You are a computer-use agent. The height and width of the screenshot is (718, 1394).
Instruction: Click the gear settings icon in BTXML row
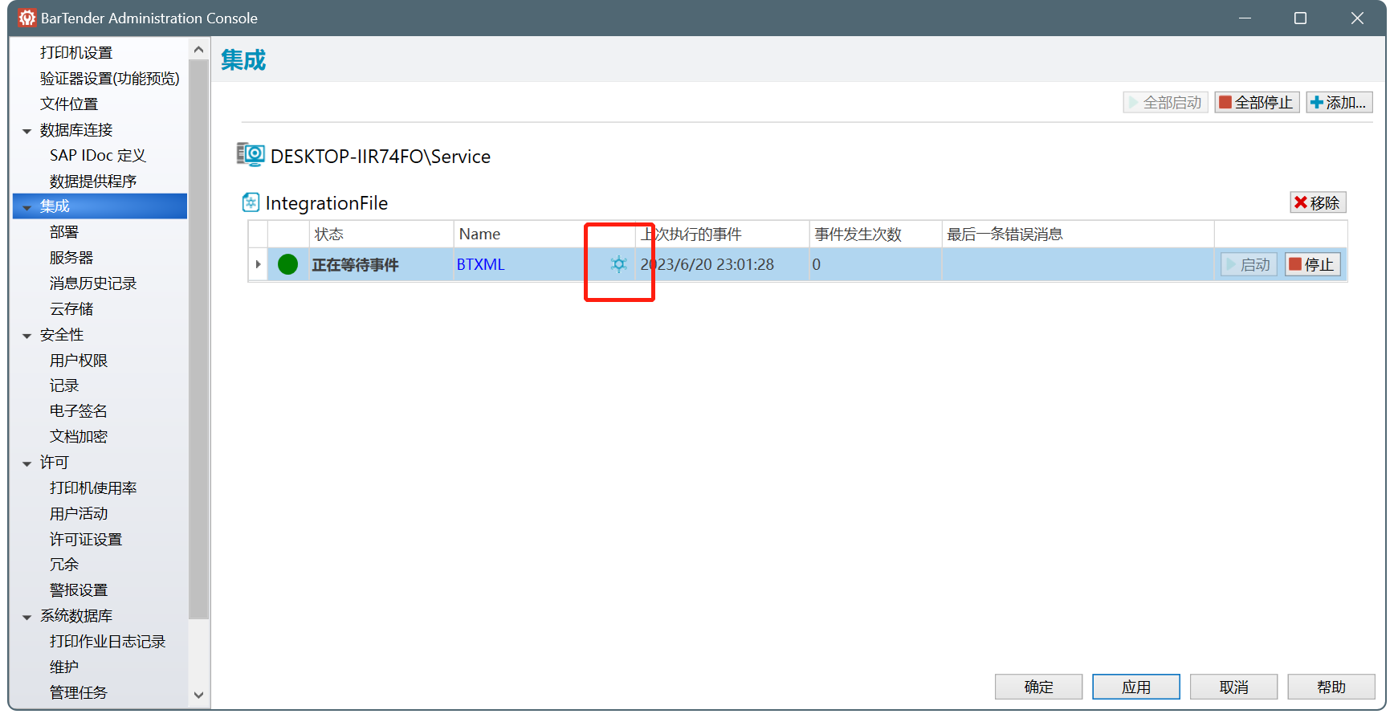[618, 264]
